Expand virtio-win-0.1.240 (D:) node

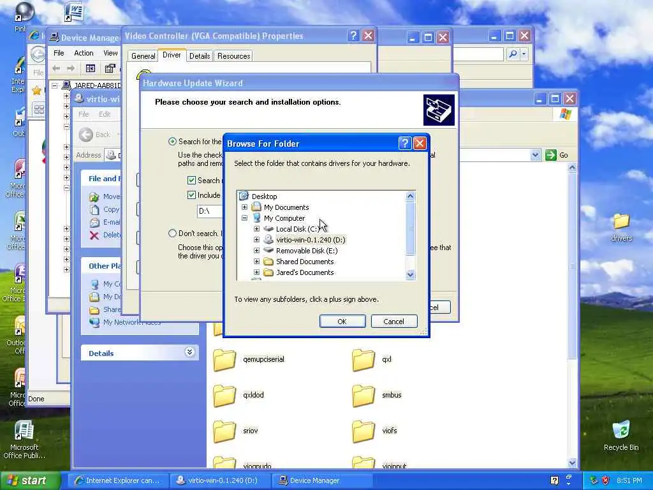256,240
